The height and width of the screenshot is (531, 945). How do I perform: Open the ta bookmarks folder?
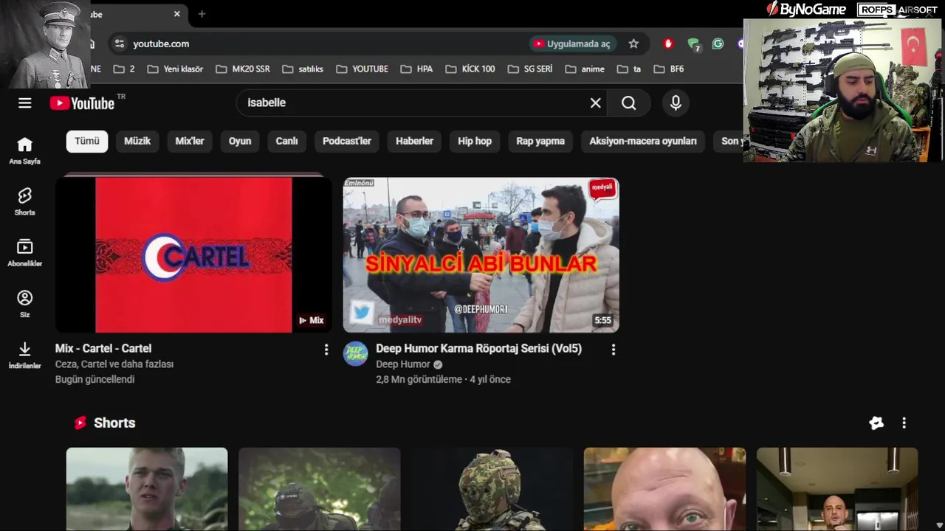tap(629, 69)
